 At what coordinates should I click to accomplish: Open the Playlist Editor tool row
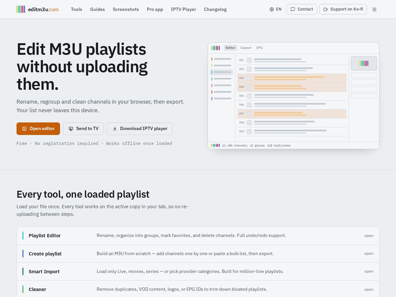coord(198,236)
